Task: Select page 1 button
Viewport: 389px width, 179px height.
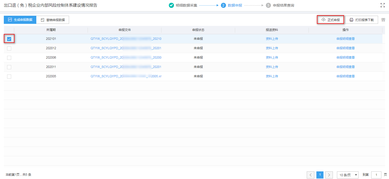Action: point(320,175)
